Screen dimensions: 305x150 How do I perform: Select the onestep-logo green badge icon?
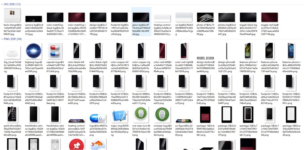[x=162, y=115]
